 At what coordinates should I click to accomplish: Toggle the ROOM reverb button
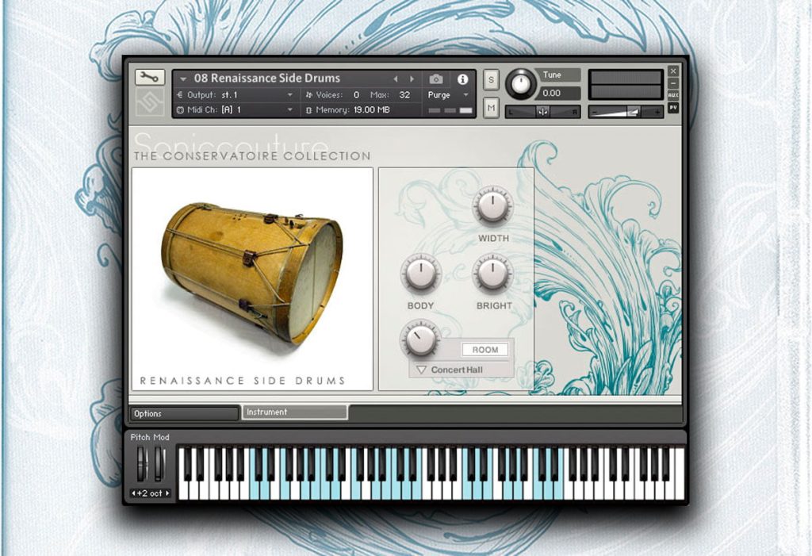pyautogui.click(x=485, y=350)
